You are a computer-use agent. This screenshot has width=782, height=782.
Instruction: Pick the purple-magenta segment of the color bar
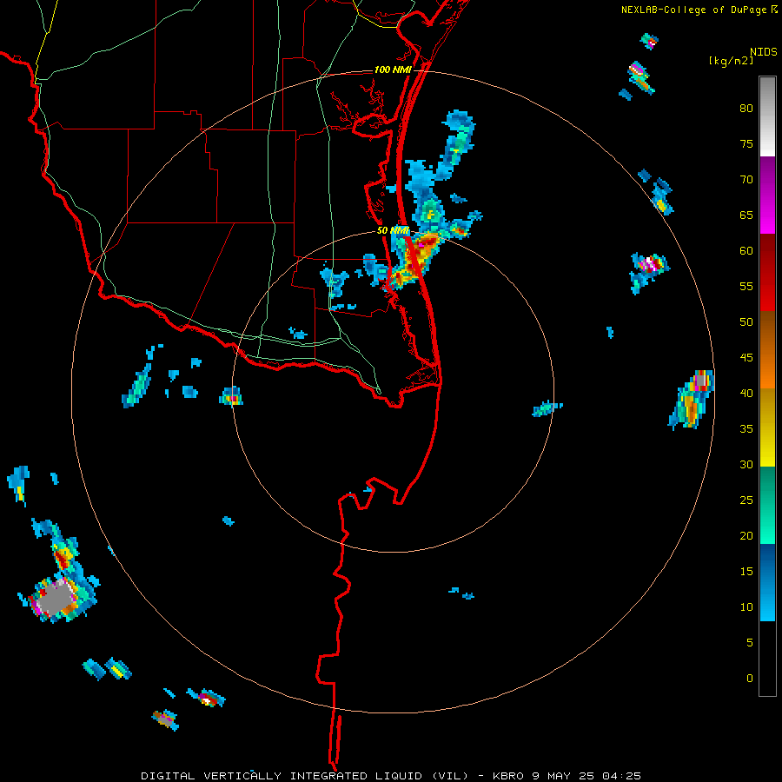coord(767,195)
